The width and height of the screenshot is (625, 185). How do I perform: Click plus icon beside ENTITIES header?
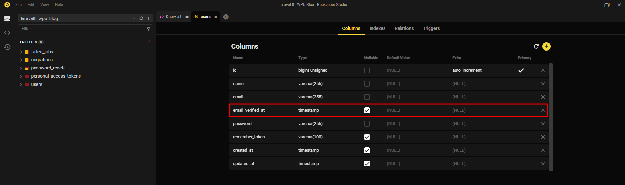coord(149,42)
